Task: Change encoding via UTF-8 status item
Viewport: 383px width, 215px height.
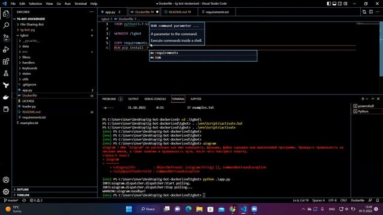Action: coord(332,201)
